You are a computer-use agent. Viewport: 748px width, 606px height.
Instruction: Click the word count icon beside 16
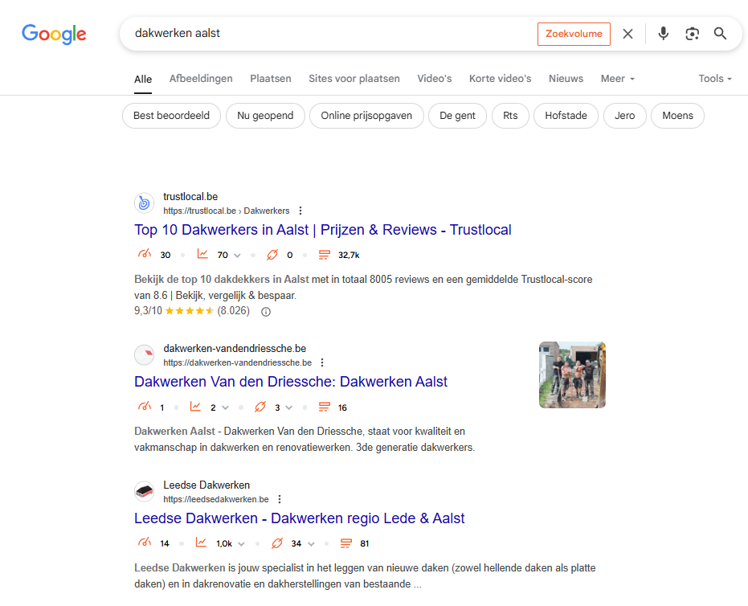(325, 407)
